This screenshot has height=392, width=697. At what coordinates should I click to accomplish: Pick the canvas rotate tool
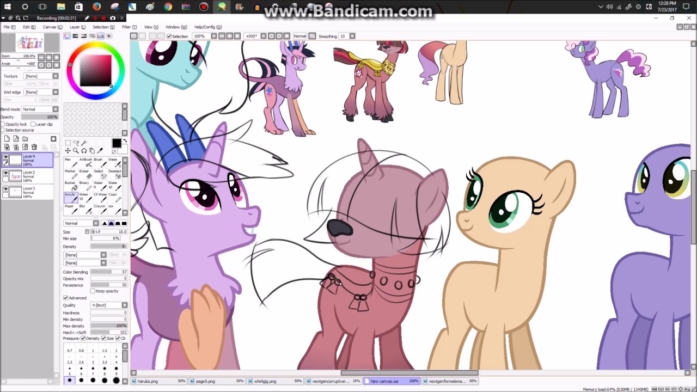tap(84, 151)
